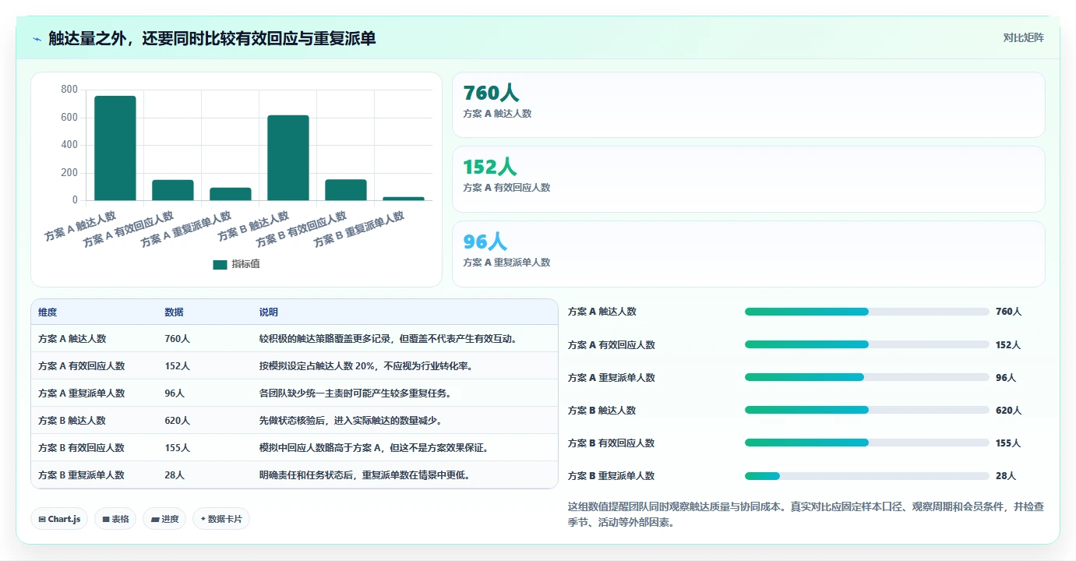Viewport: 1076px width, 561px height.
Task: Click the 方案 B 有效回应人数 progress bar
Action: 867,443
